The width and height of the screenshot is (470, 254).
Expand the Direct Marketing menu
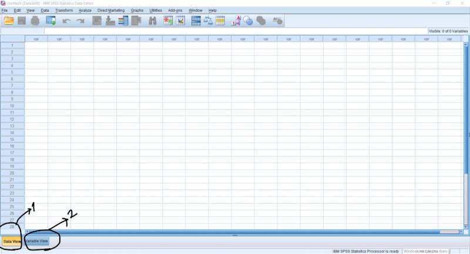111,11
